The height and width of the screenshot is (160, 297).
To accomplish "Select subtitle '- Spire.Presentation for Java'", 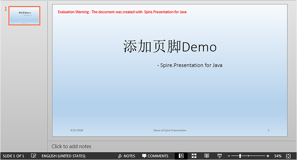I will tap(190, 65).
